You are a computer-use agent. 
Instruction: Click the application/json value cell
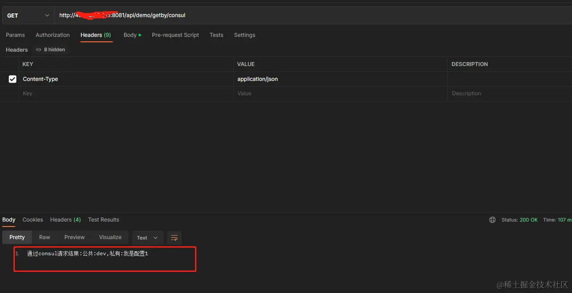coord(340,79)
